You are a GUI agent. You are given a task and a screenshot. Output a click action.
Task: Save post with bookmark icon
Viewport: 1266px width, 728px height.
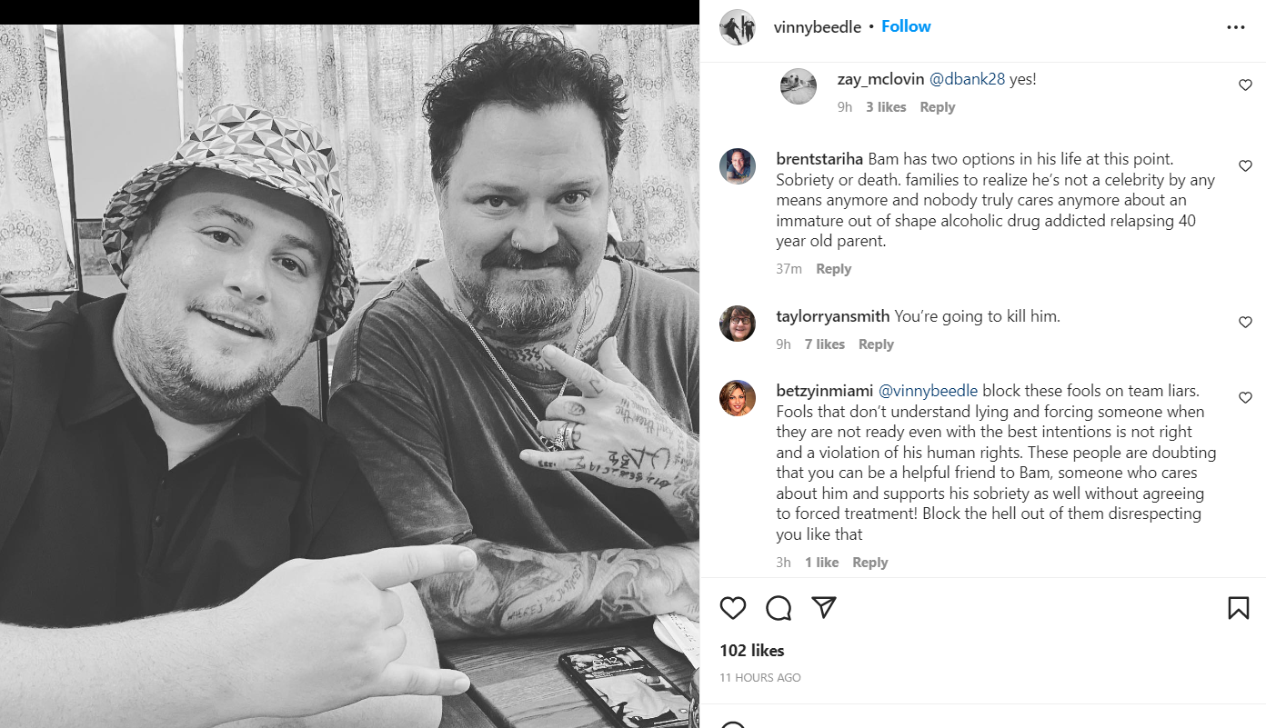click(x=1238, y=608)
